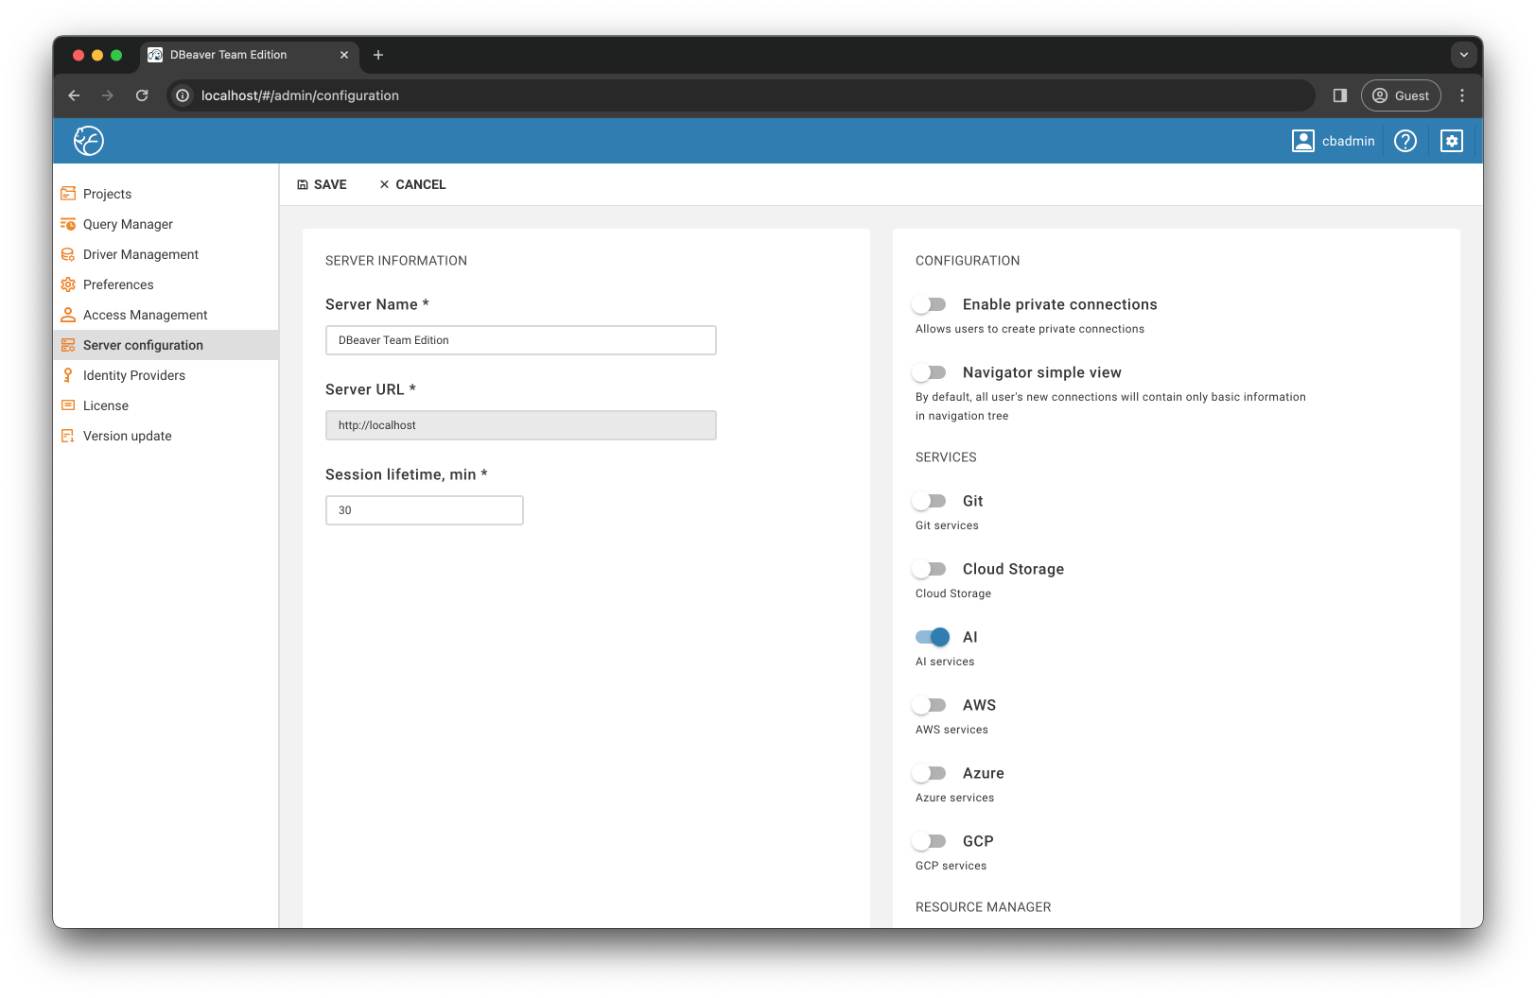Click the save floppy disk icon
1536x998 pixels.
click(303, 185)
